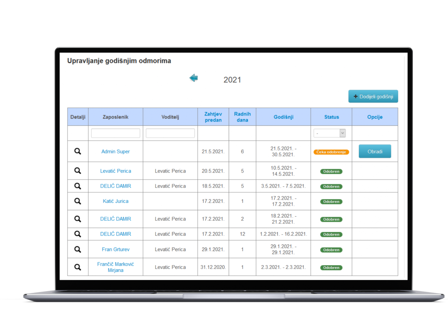View details for request with 12 working days
Viewport: 448px width, 319px height.
coord(78,234)
